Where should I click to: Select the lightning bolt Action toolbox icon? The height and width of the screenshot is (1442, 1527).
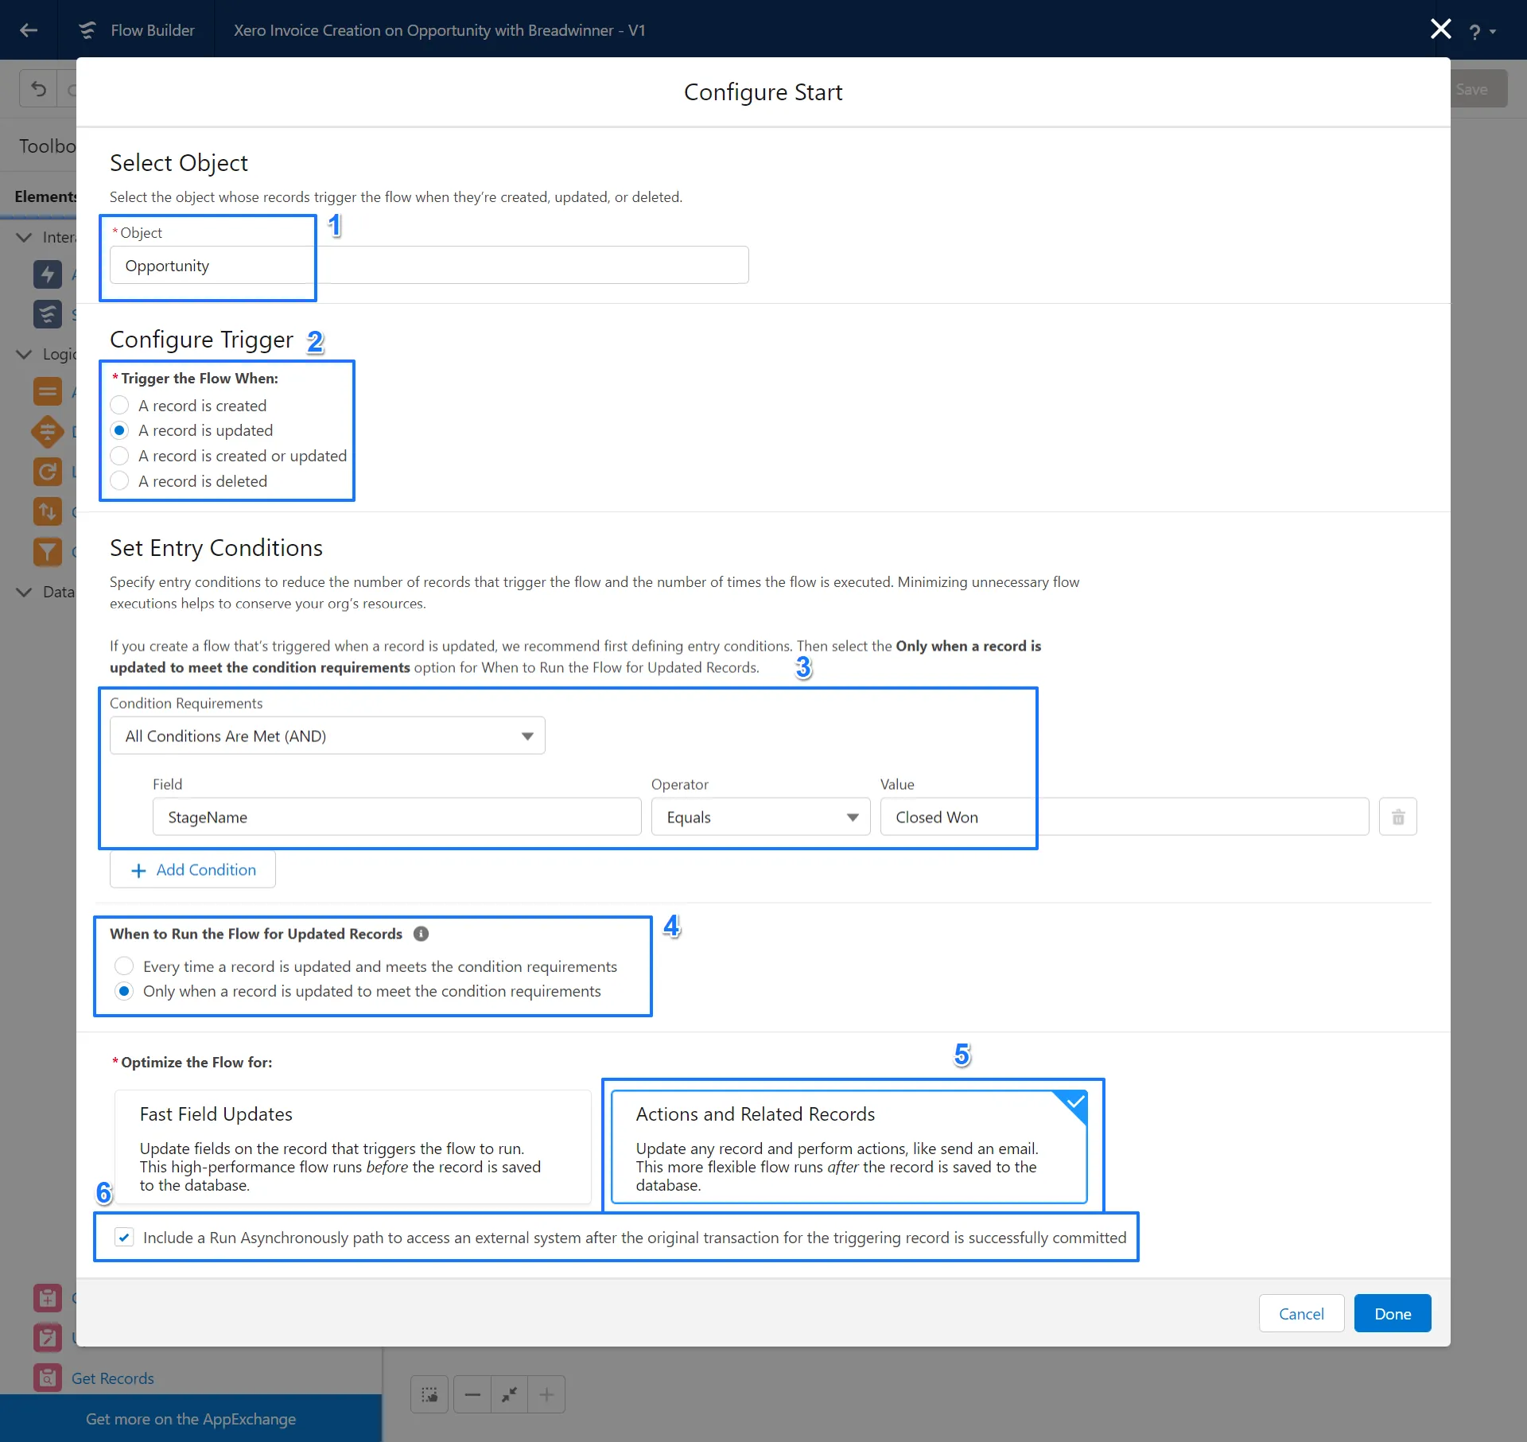48,274
